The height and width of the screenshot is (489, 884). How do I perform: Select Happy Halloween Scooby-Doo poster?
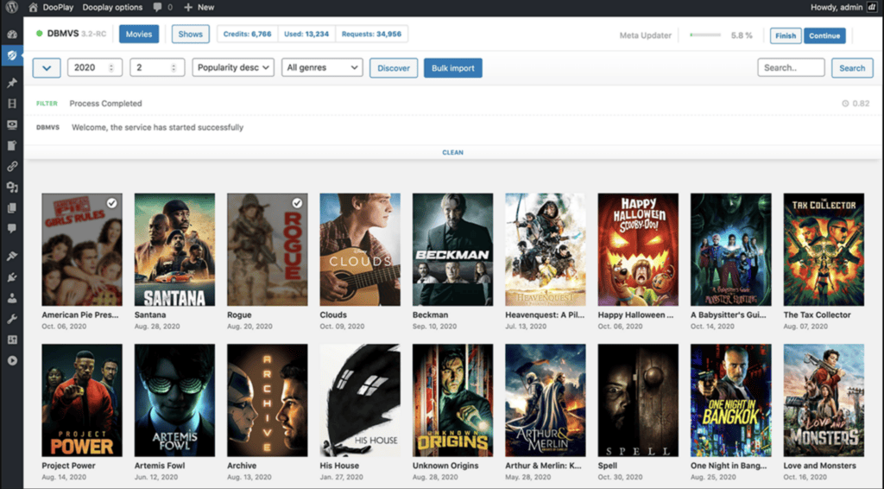638,250
